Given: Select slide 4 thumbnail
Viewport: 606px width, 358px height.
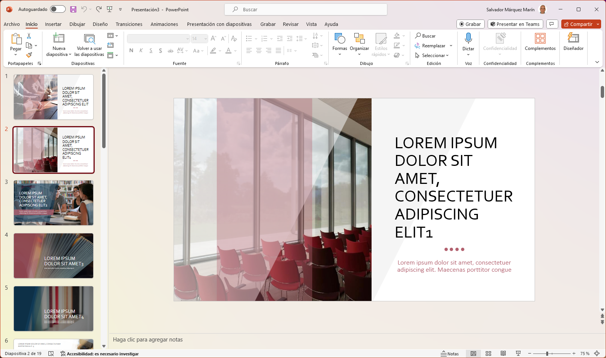Looking at the screenshot, I should pos(53,256).
